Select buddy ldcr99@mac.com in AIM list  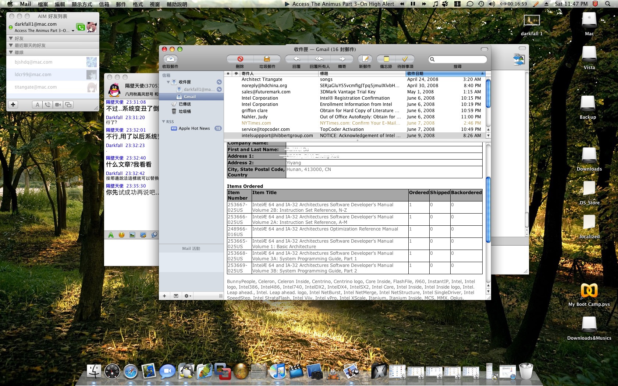(x=53, y=75)
